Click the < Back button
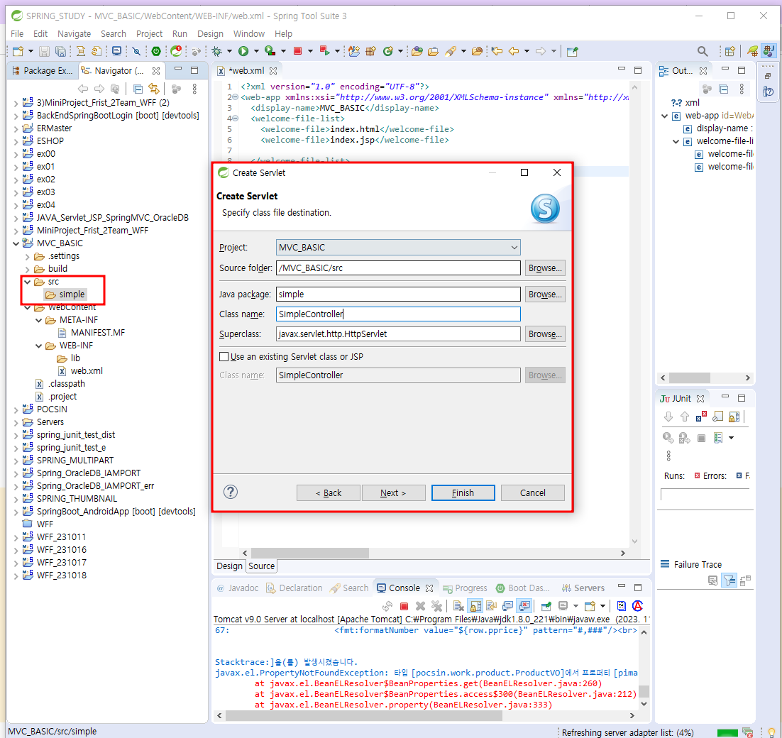782x738 pixels. pos(328,492)
